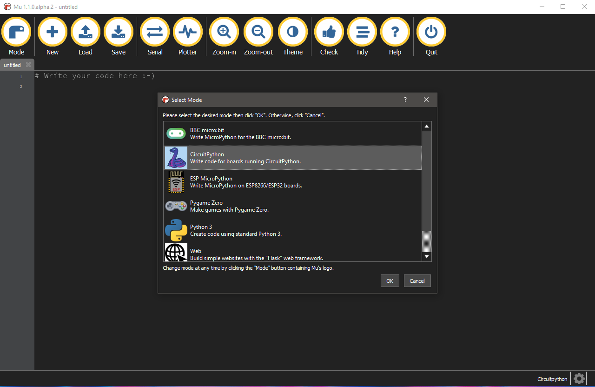The width and height of the screenshot is (595, 387).
Task: Toggle the Theme contrast icon
Action: 293,33
